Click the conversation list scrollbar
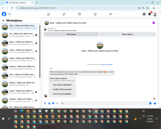This screenshot has width=161, height=129. (x=40, y=52)
